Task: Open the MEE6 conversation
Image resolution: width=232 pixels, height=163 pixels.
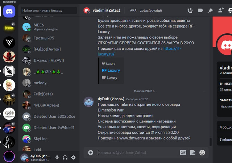Action: click(49, 27)
